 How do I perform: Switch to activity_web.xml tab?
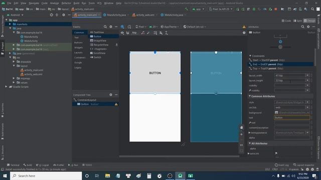click(145, 15)
